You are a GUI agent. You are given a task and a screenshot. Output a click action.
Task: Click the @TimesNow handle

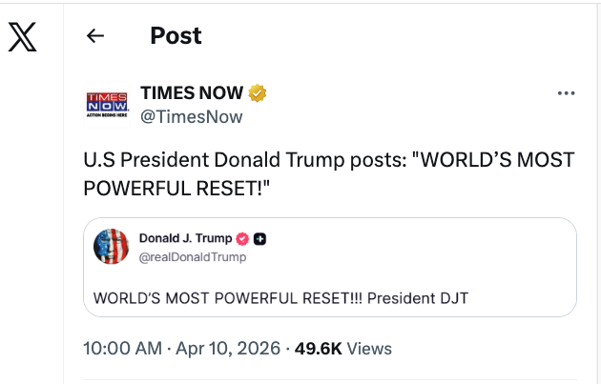coord(191,116)
